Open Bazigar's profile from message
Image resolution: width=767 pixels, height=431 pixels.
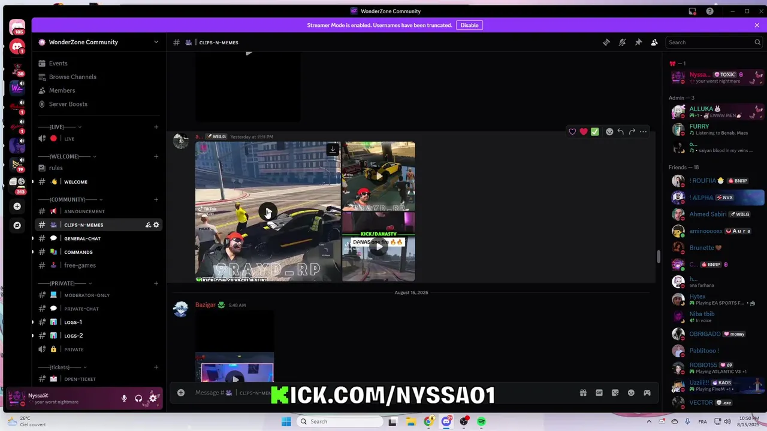[205, 305]
